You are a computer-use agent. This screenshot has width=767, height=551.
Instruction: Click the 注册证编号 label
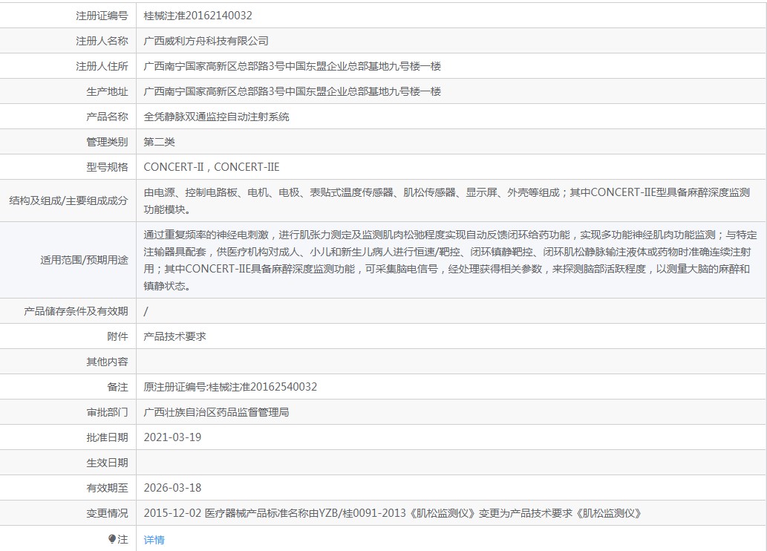tap(102, 16)
